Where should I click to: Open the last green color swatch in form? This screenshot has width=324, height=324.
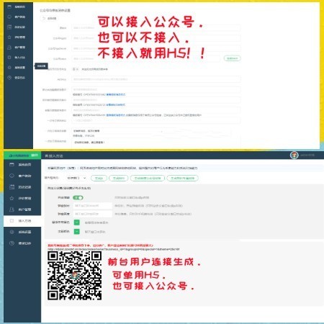76,232
